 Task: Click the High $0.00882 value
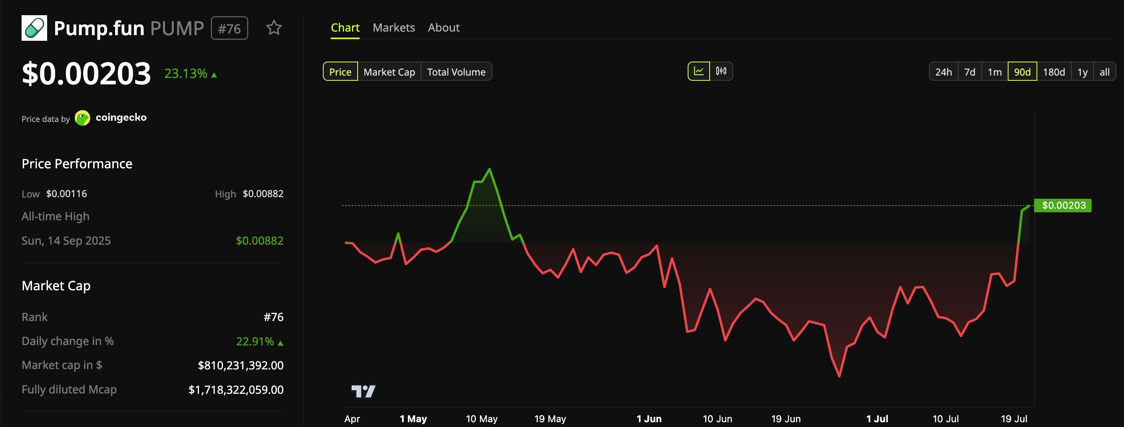click(x=263, y=194)
